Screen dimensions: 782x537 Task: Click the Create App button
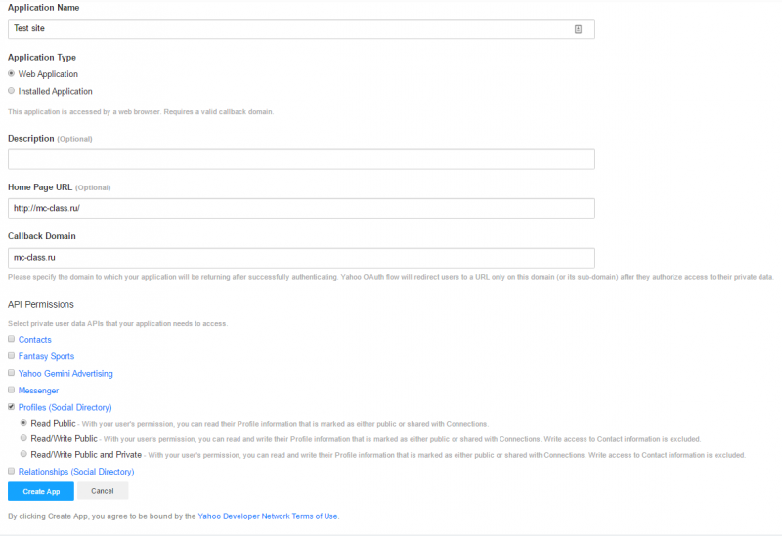(x=41, y=491)
